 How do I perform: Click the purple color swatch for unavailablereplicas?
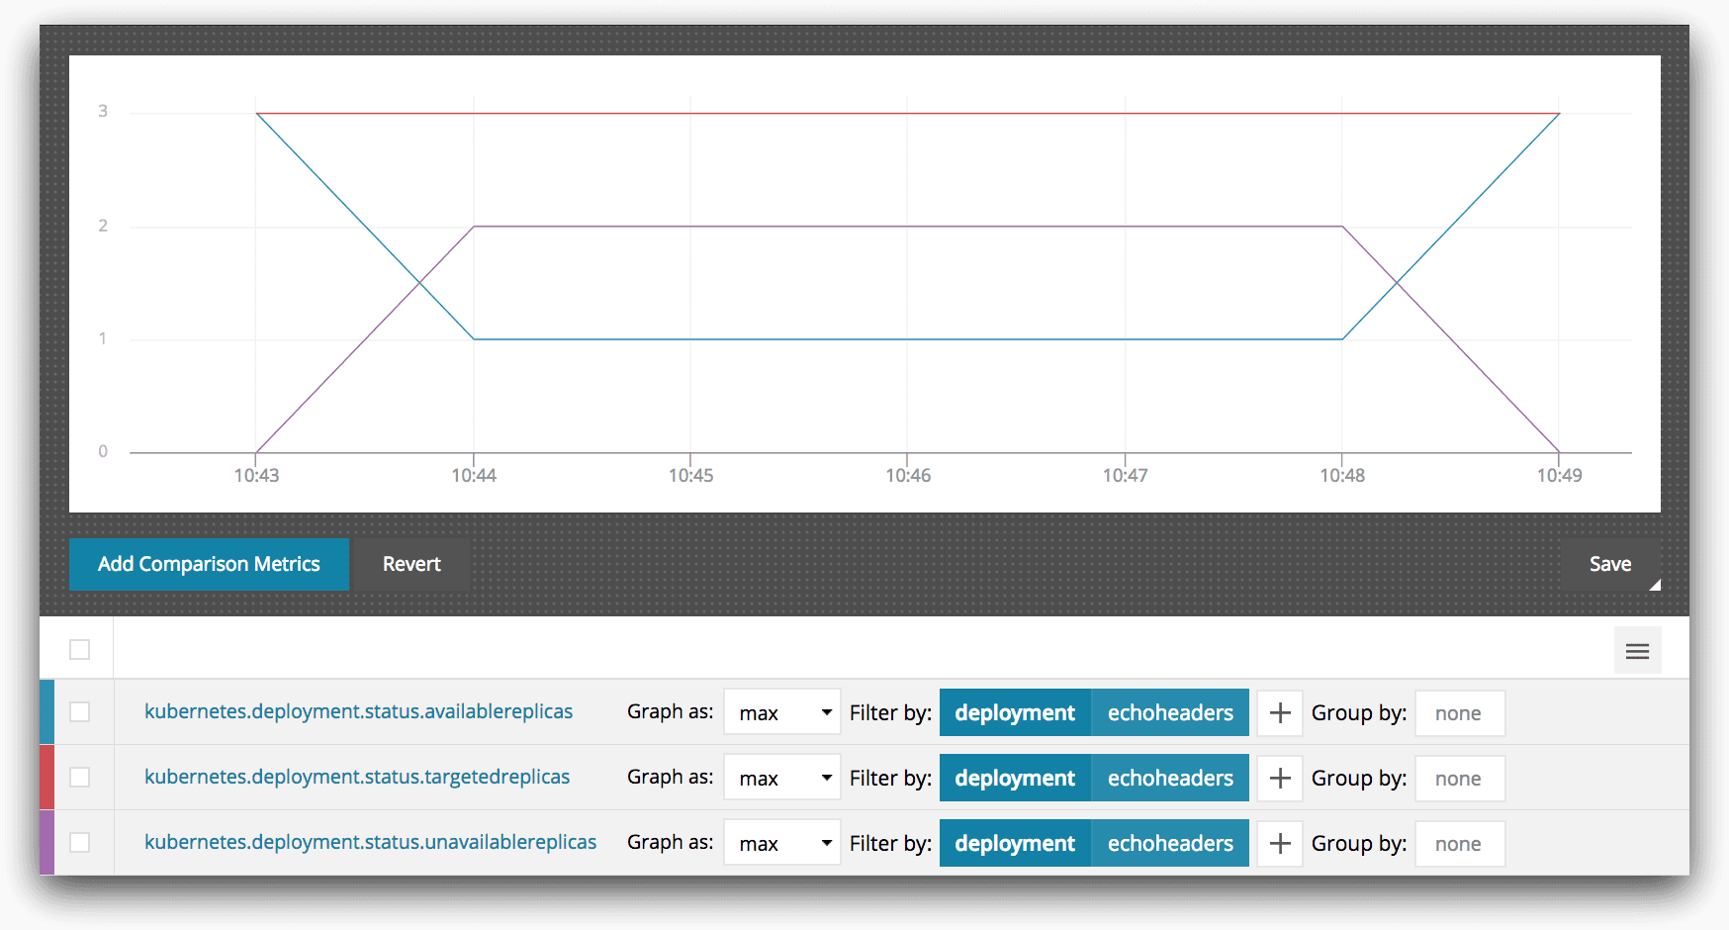click(x=46, y=843)
